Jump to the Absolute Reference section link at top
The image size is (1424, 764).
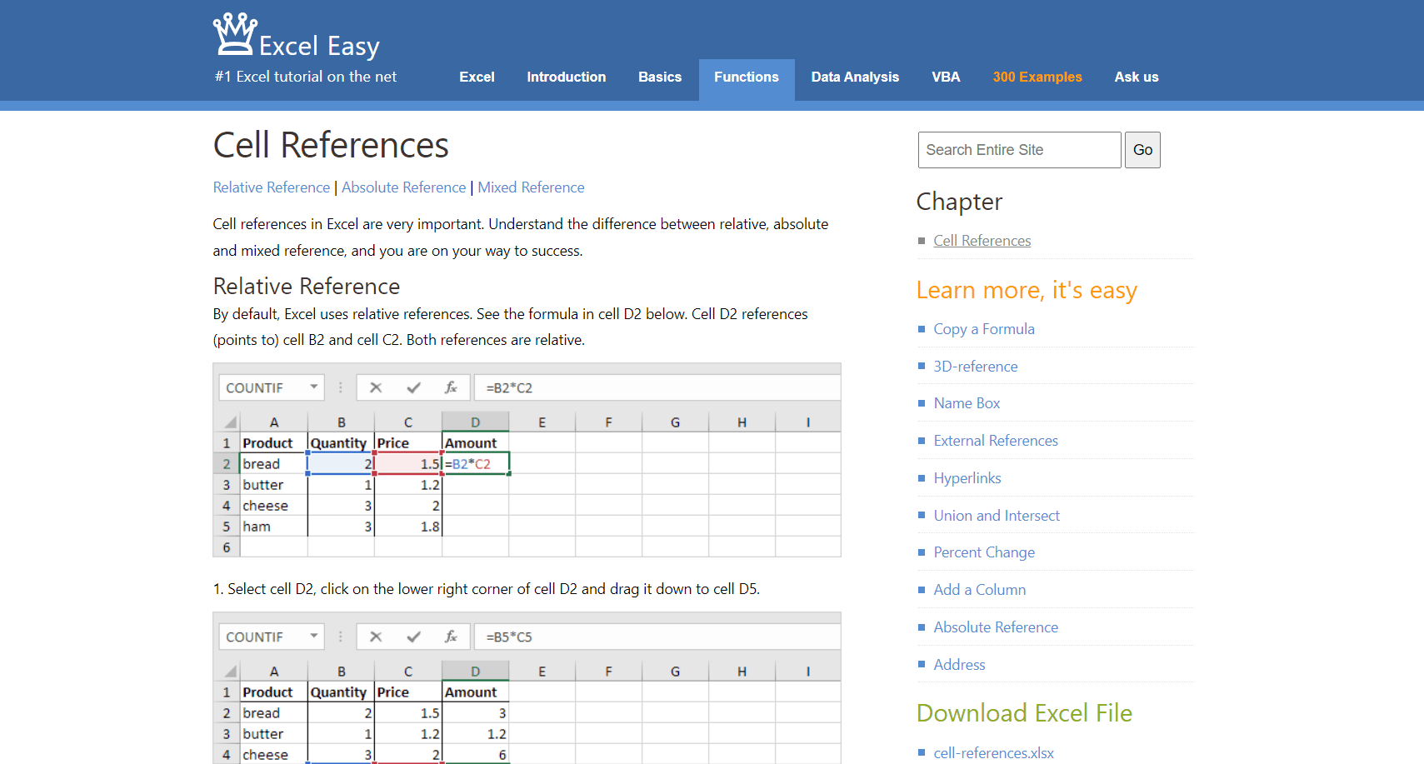[403, 187]
